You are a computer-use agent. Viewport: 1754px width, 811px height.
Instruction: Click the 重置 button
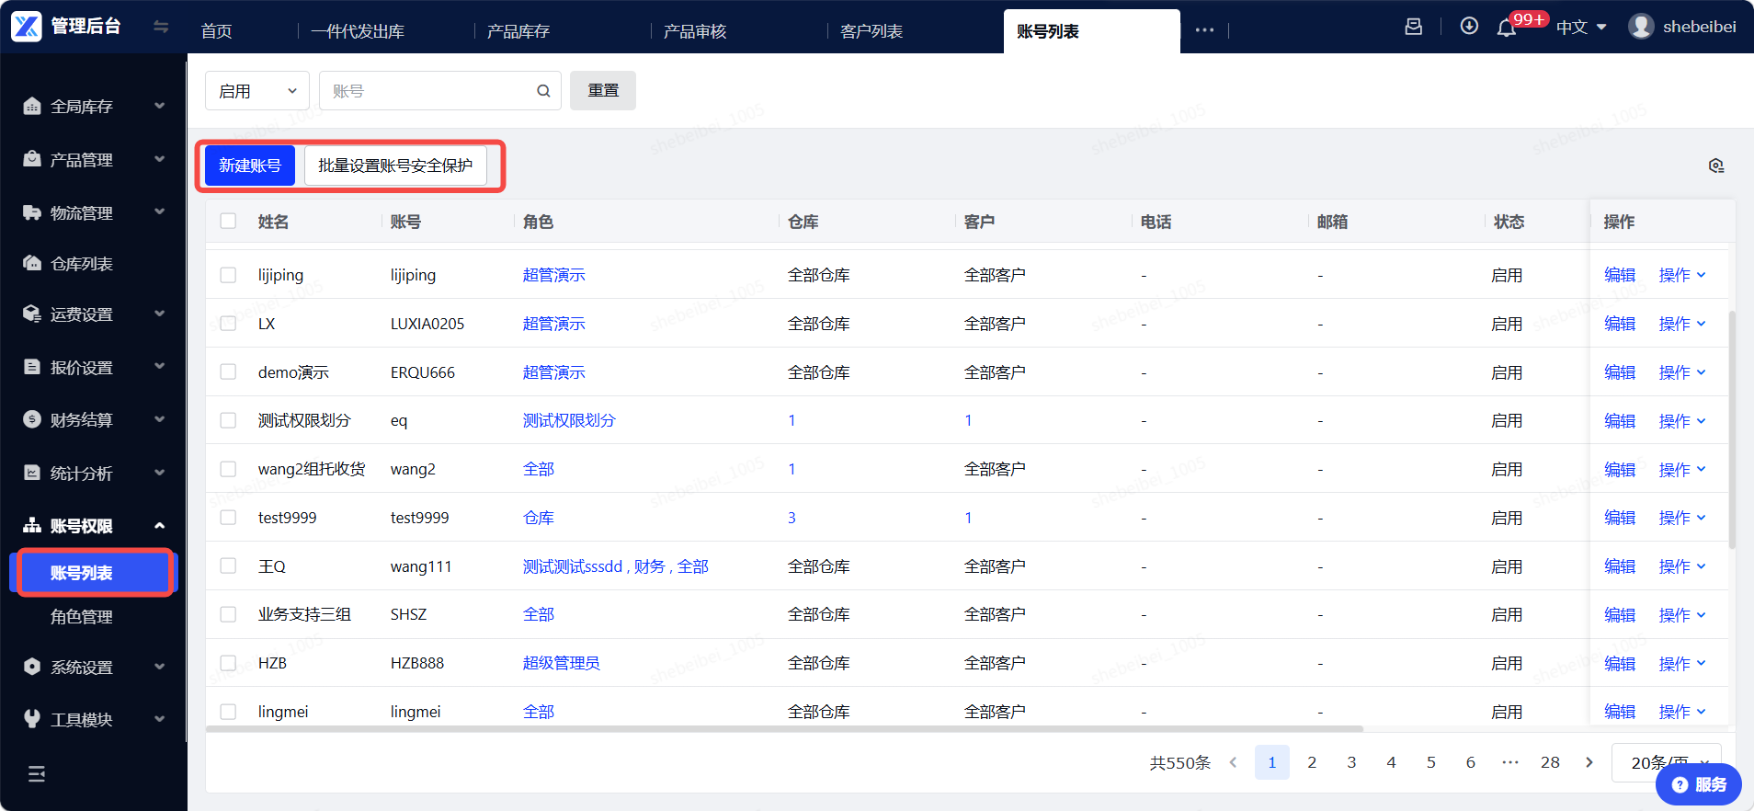603,91
